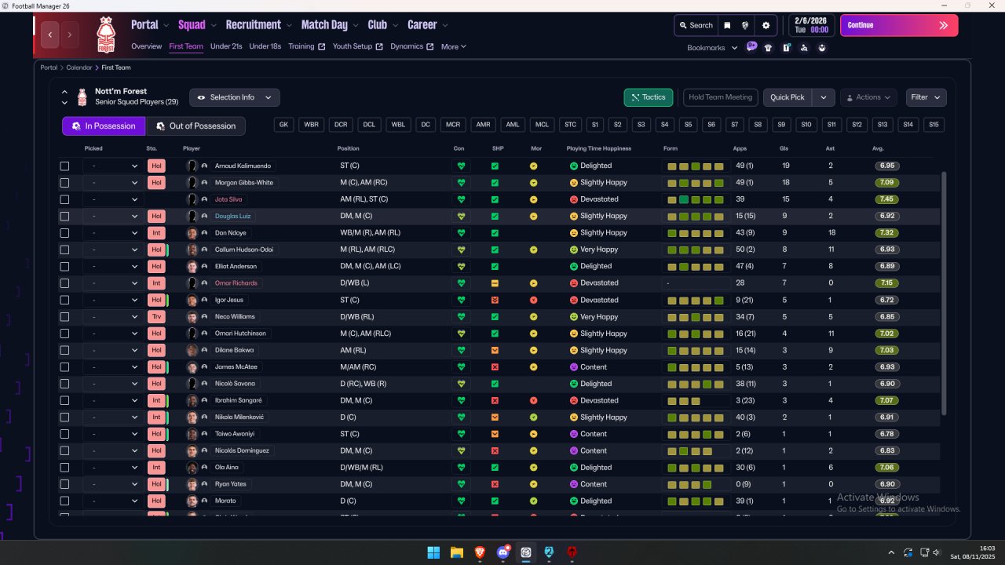
Task: Go forward with the right arrow navigation button
Action: coord(70,35)
